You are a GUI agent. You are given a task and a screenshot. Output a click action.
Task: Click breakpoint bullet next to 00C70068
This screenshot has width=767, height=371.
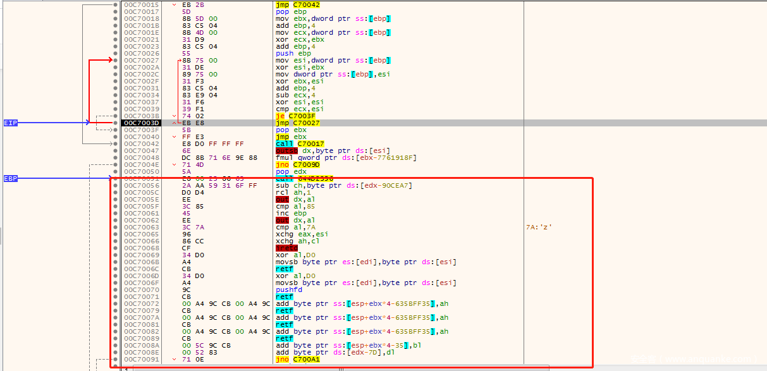pos(114,248)
